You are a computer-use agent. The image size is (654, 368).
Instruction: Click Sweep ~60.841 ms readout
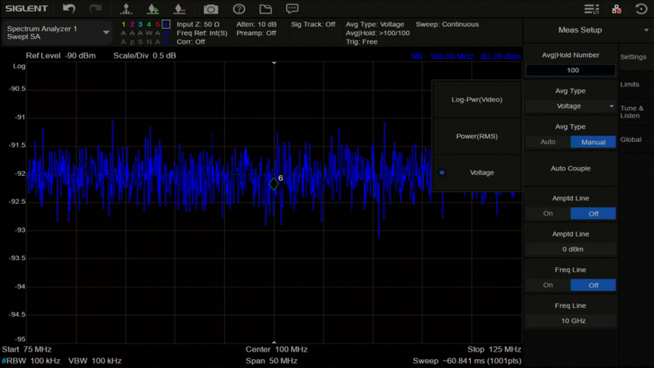click(467, 361)
